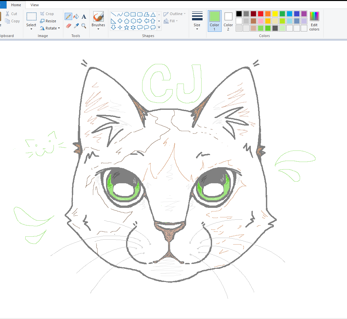Click the Copy button
The width and height of the screenshot is (347, 319).
(x=12, y=21)
